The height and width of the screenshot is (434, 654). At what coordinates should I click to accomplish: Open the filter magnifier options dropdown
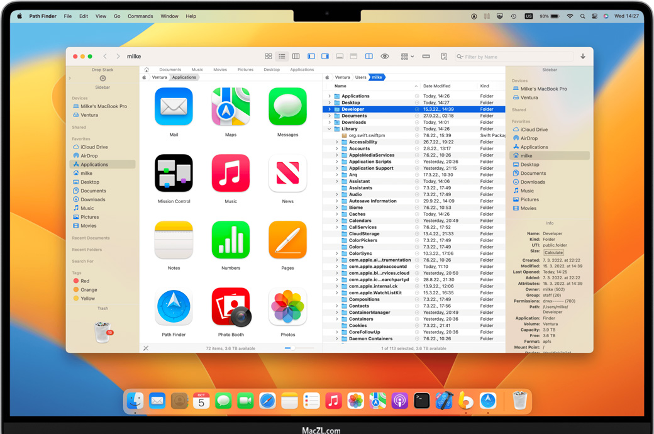click(460, 57)
